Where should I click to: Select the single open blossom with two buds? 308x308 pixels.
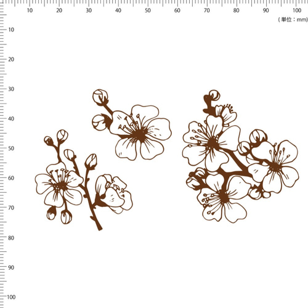click(132, 125)
